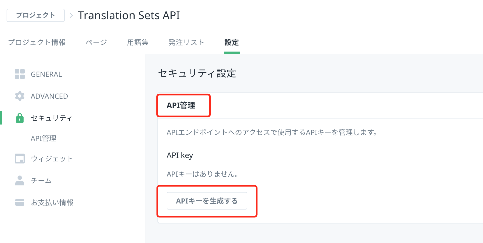483x243 pixels.
Task: Go to the 発注リスト tab
Action: point(186,42)
